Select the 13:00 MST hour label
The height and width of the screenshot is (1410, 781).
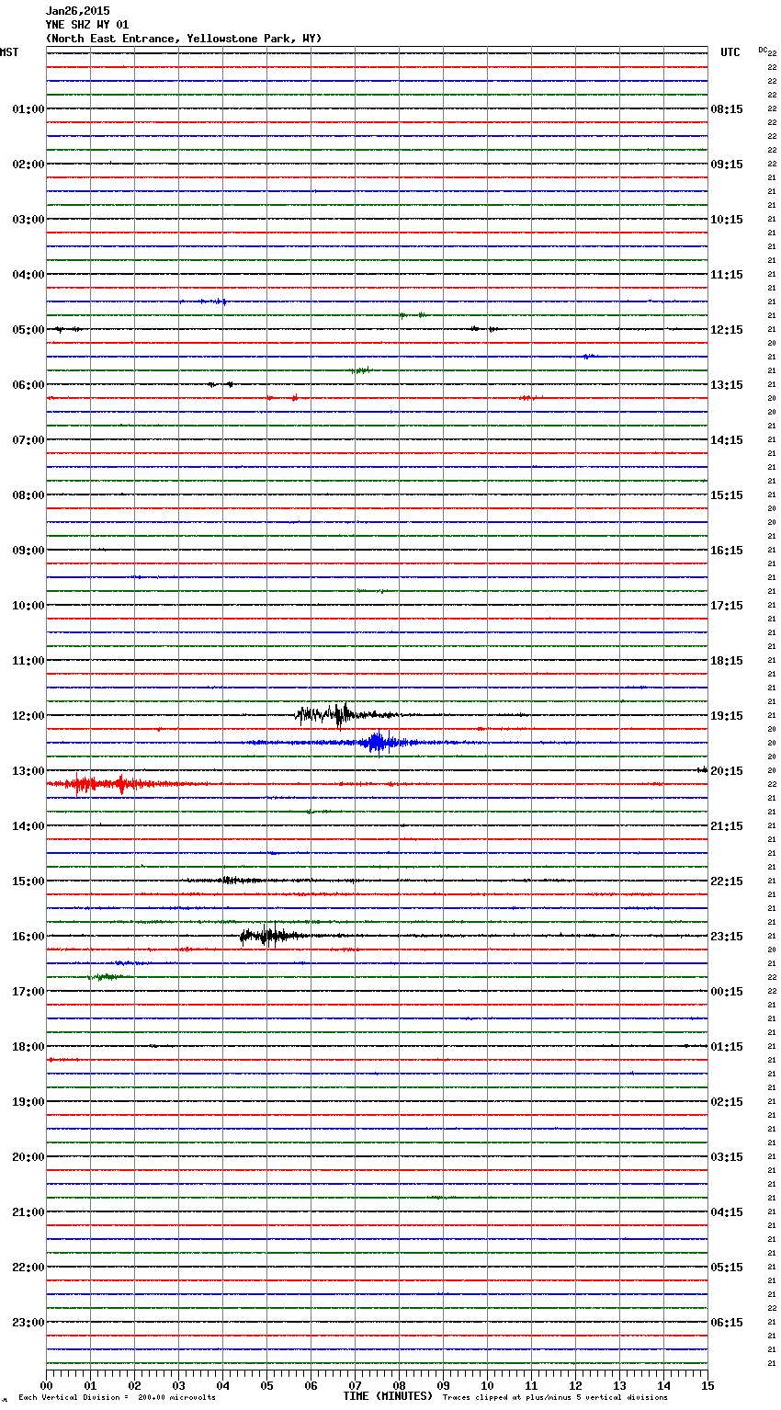click(x=28, y=771)
